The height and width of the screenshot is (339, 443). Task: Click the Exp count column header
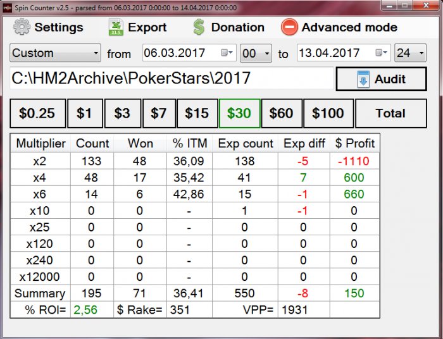click(x=246, y=144)
